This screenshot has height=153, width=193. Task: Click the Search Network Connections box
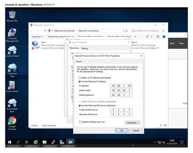pyautogui.click(x=148, y=31)
